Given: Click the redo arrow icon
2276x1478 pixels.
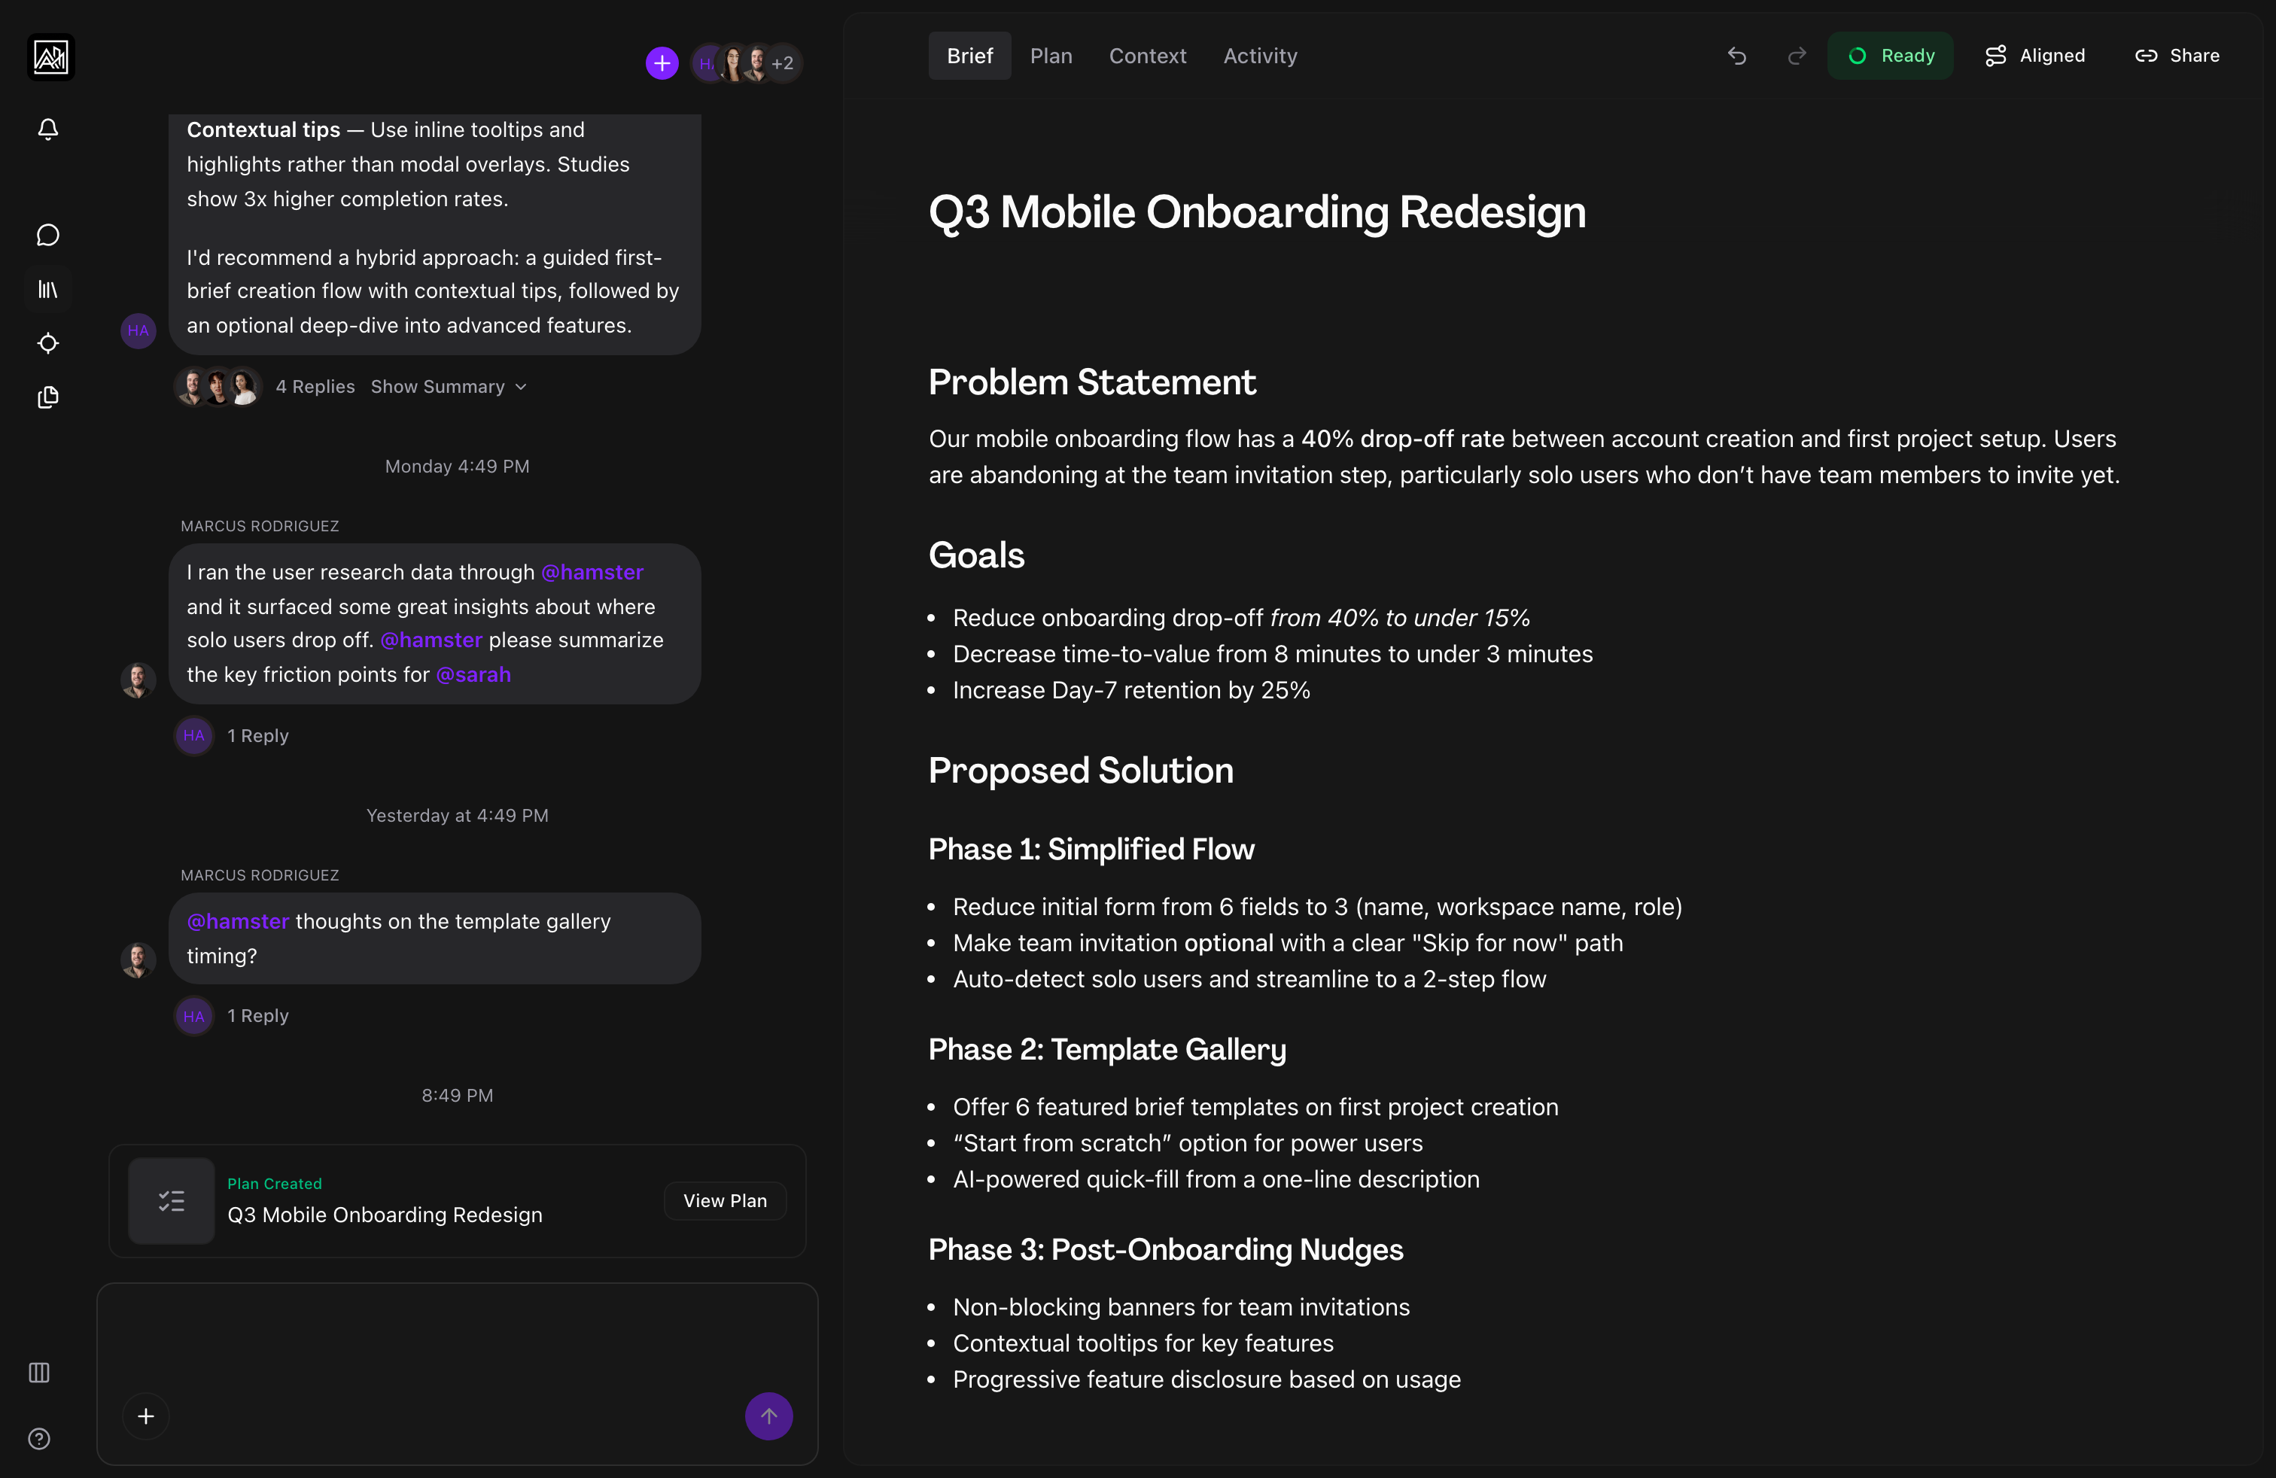Looking at the screenshot, I should tap(1797, 56).
